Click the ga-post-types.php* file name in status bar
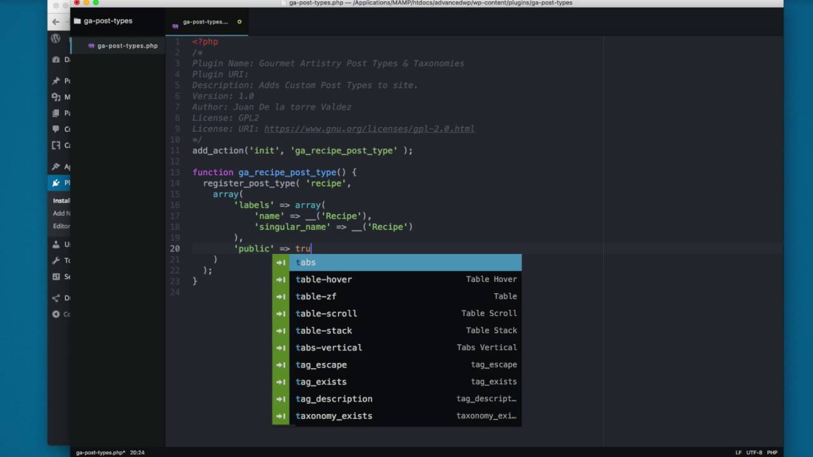Screen dimensions: 813x457 click(100, 453)
